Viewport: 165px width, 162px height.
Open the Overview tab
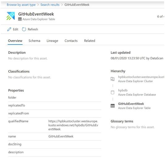coord(15,41)
